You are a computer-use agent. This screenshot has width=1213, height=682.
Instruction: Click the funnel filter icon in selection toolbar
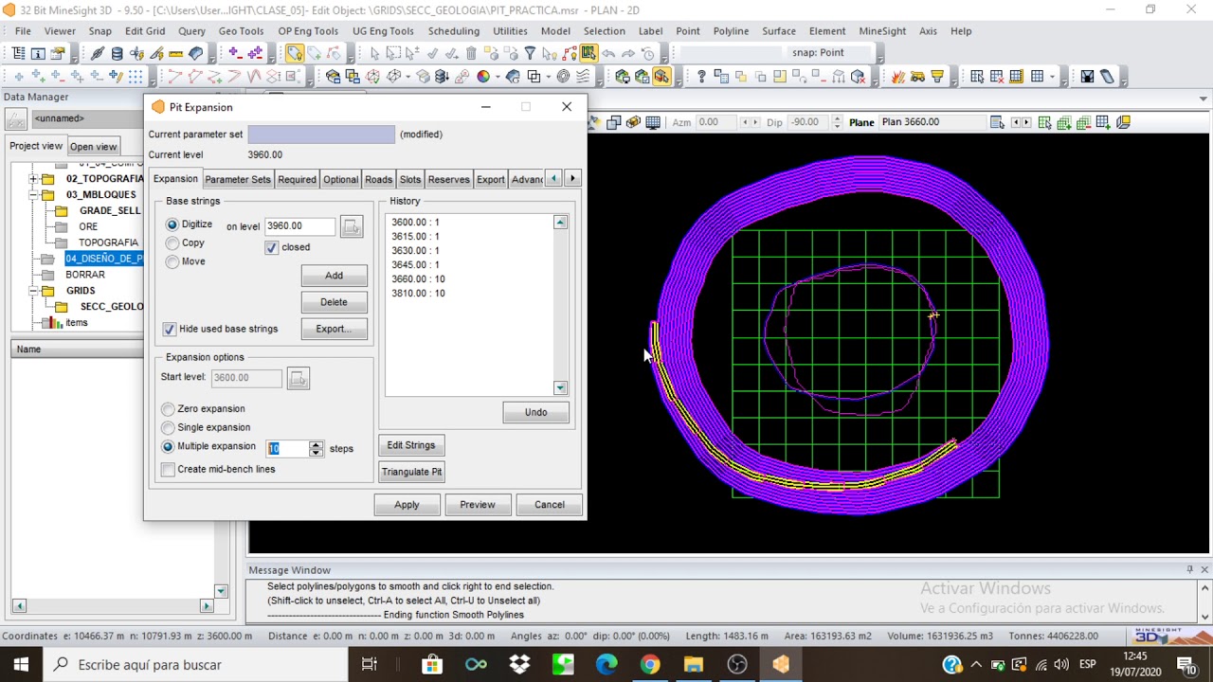click(x=530, y=53)
